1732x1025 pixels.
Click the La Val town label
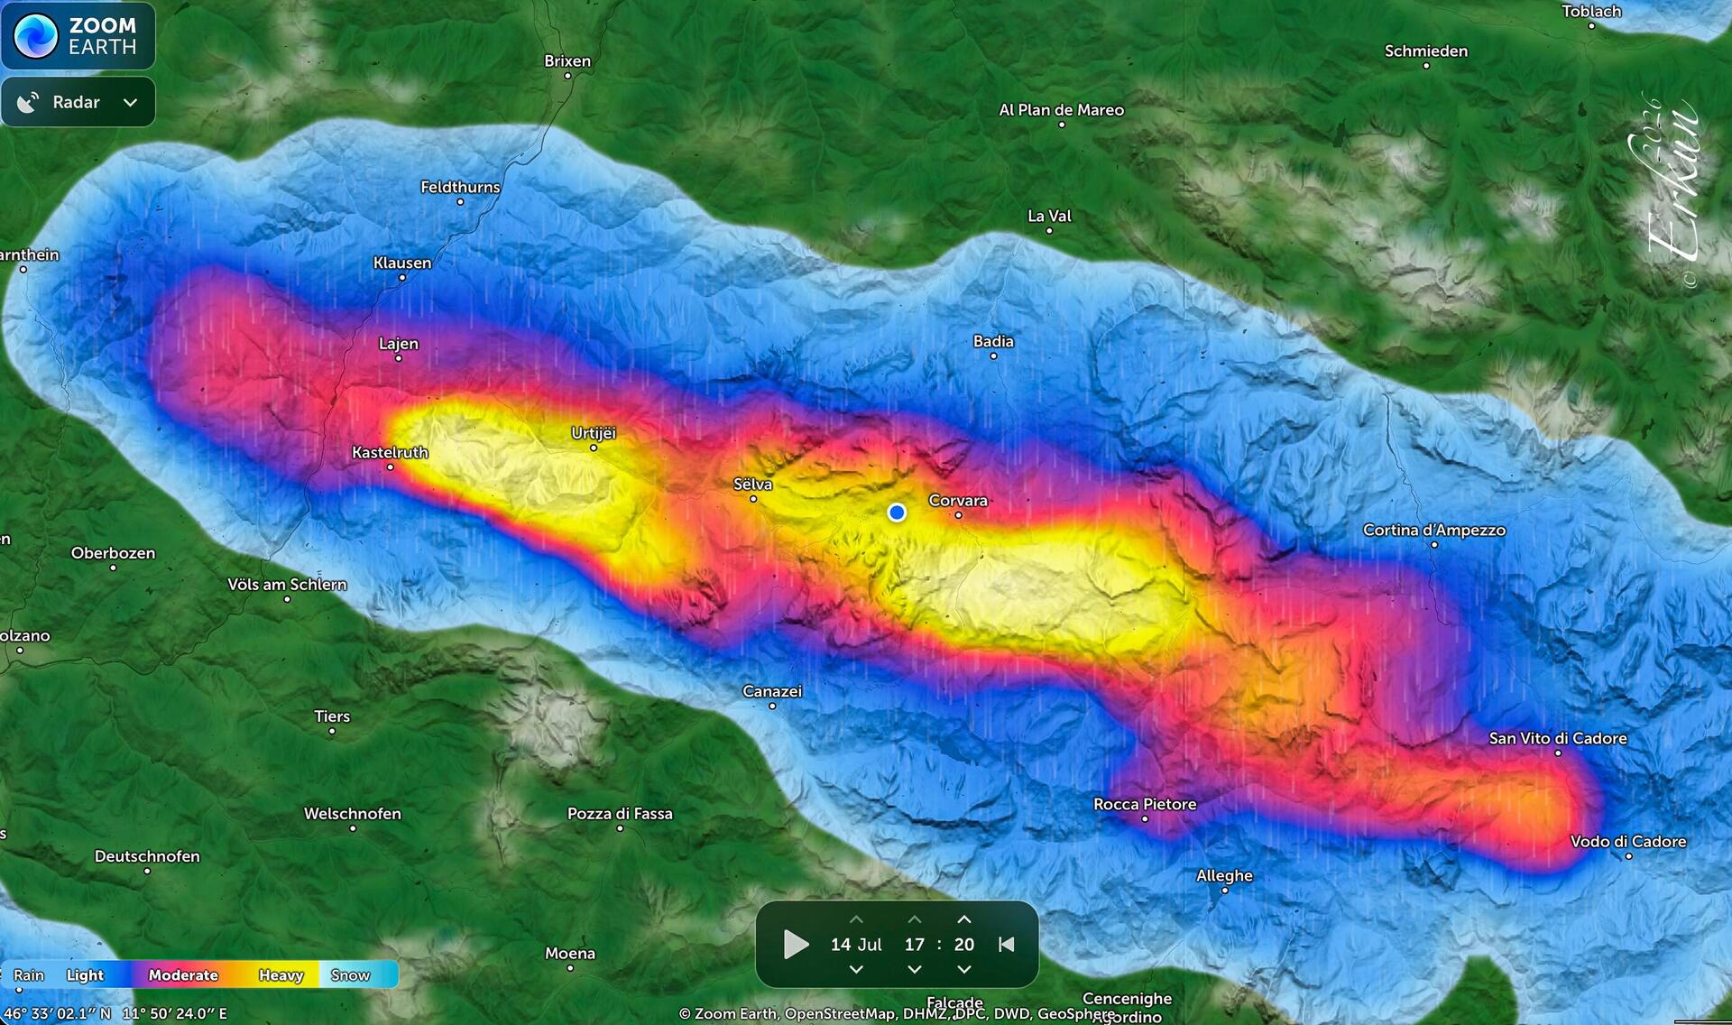coord(1049,217)
